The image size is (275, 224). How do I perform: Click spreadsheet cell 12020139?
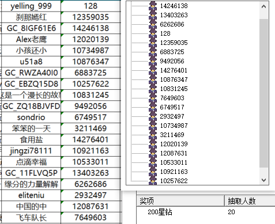click(91, 40)
